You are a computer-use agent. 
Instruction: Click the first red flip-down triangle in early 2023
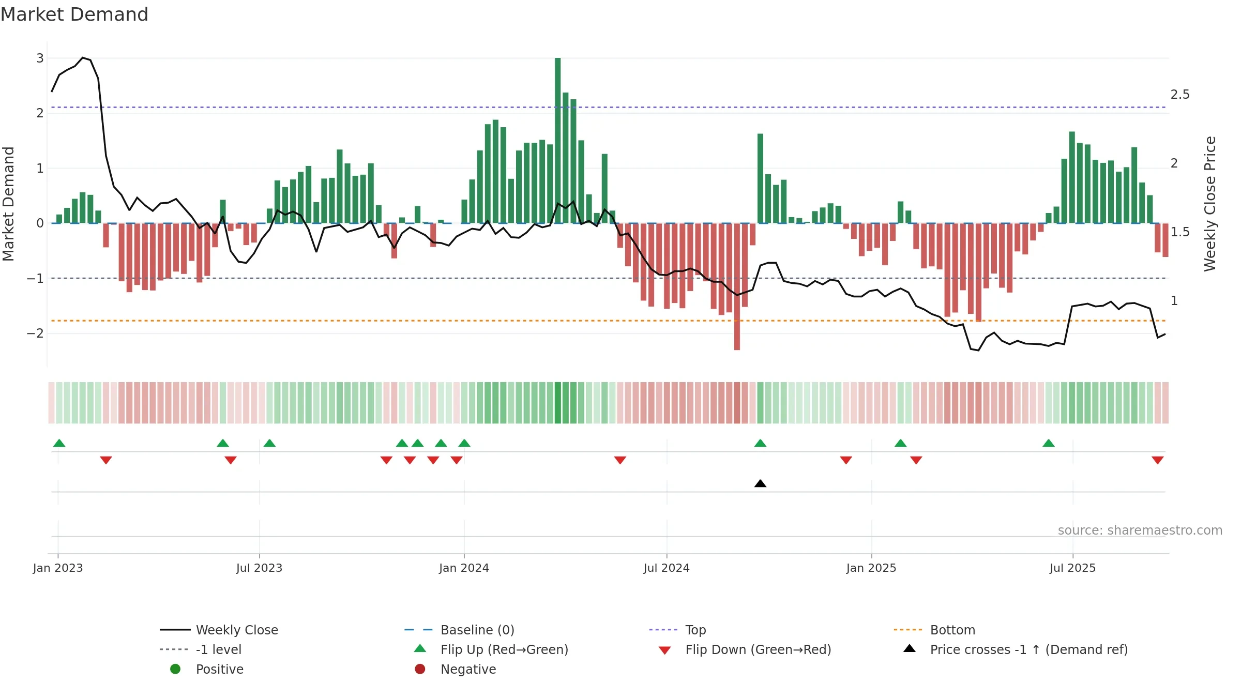[x=106, y=460]
